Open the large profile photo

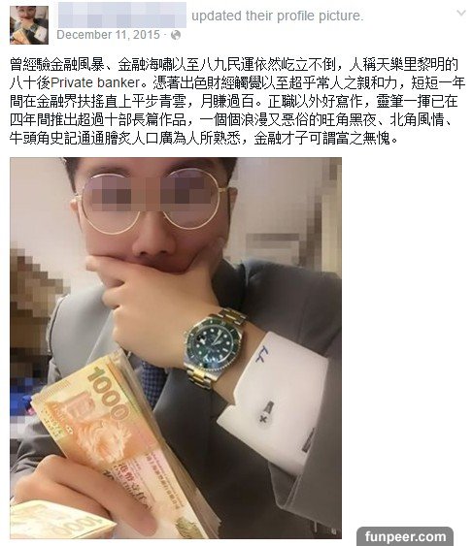click(x=176, y=348)
